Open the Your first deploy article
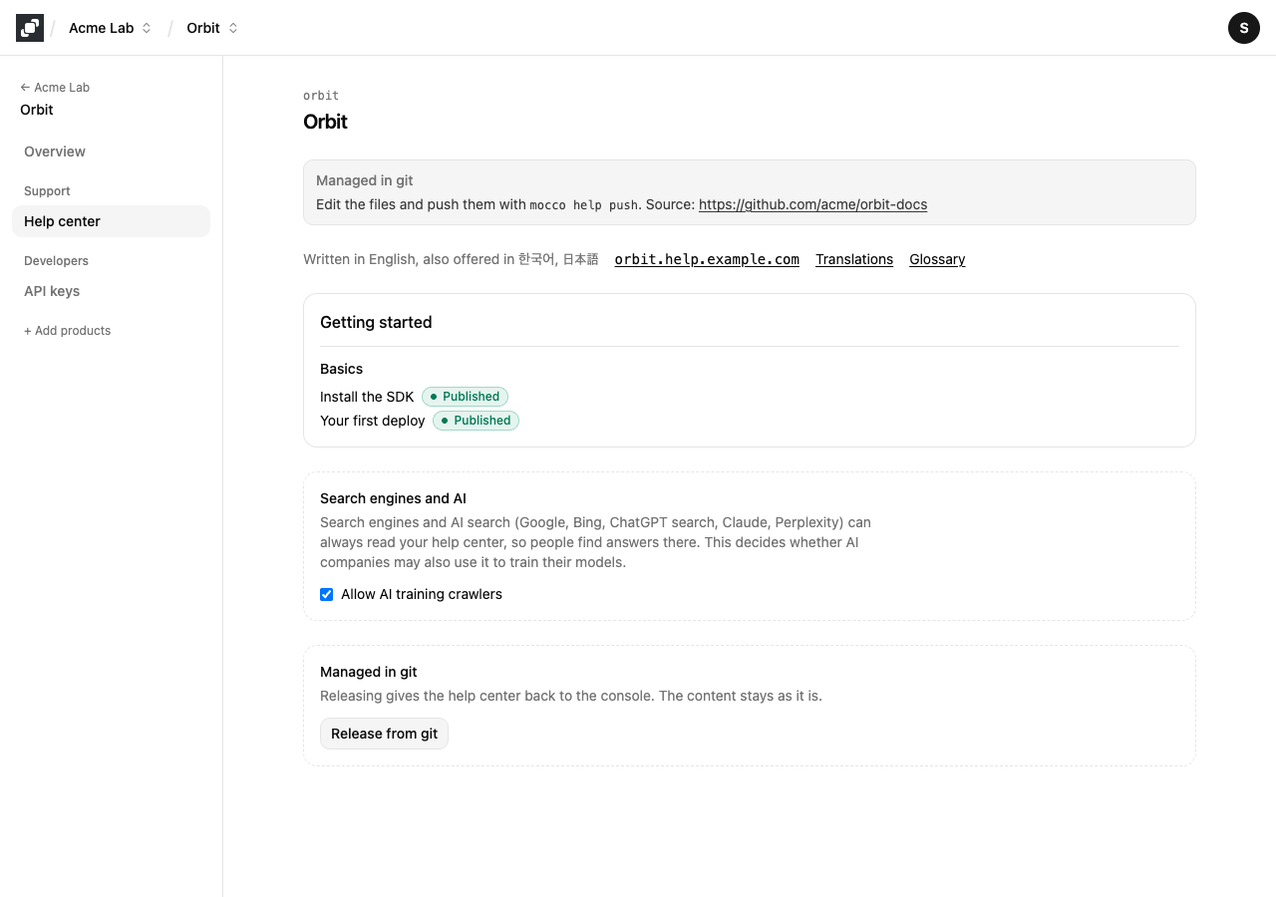This screenshot has height=897, width=1276. coord(373,421)
